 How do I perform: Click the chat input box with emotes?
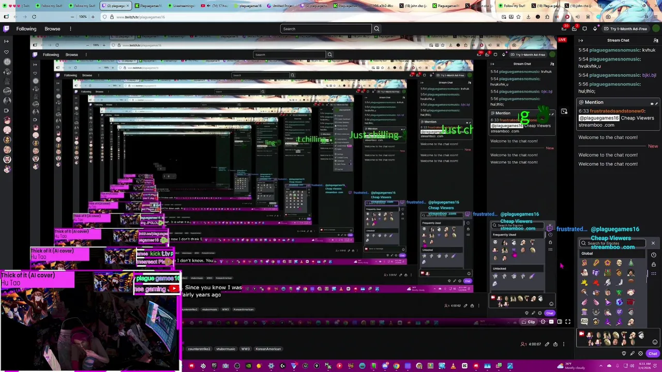click(x=618, y=338)
